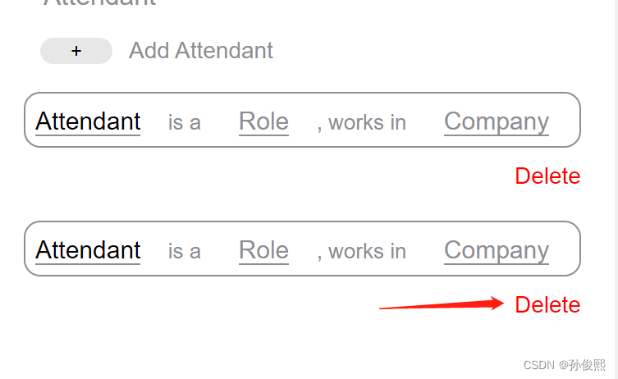Click the CSDN watermark text

click(x=565, y=364)
